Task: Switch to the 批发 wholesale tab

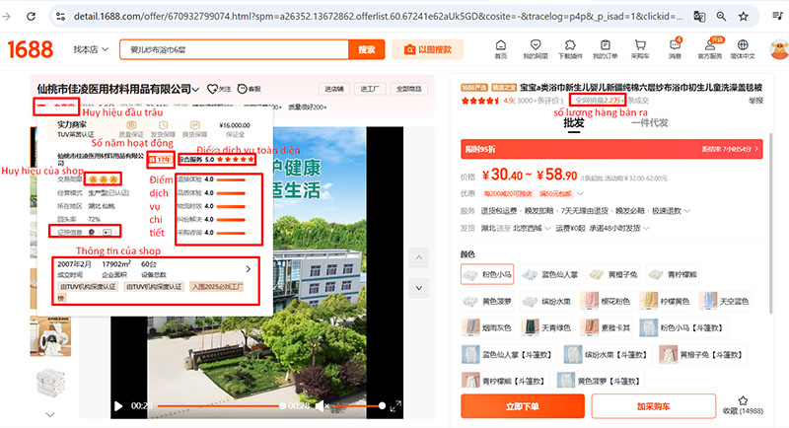Action: (572, 123)
